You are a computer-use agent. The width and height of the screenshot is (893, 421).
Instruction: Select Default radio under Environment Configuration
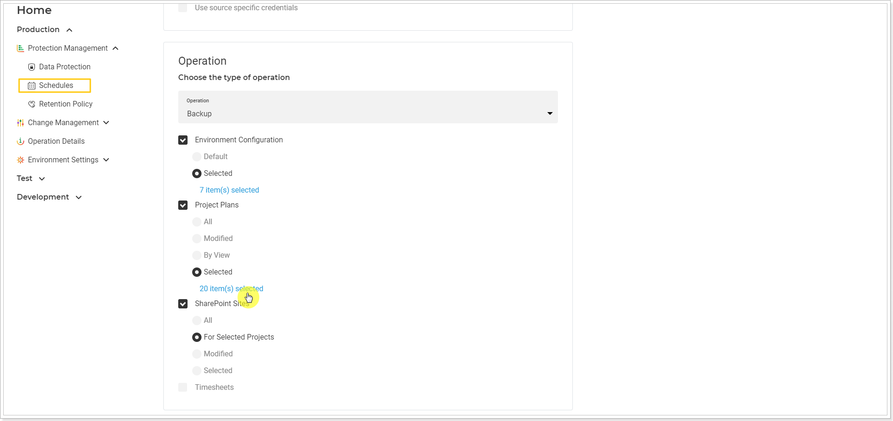click(x=197, y=157)
